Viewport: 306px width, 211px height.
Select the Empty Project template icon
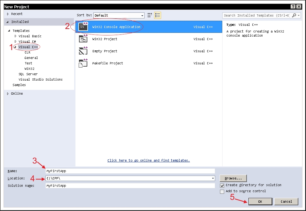tap(83, 51)
